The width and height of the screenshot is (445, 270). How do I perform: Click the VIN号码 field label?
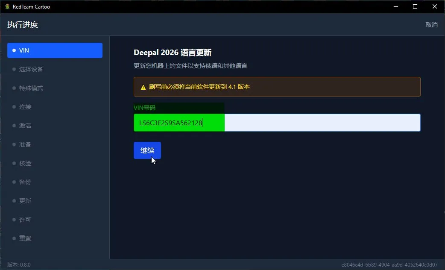coord(144,108)
